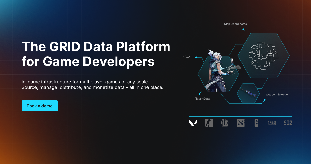Select the Valorant game icon

(193, 123)
